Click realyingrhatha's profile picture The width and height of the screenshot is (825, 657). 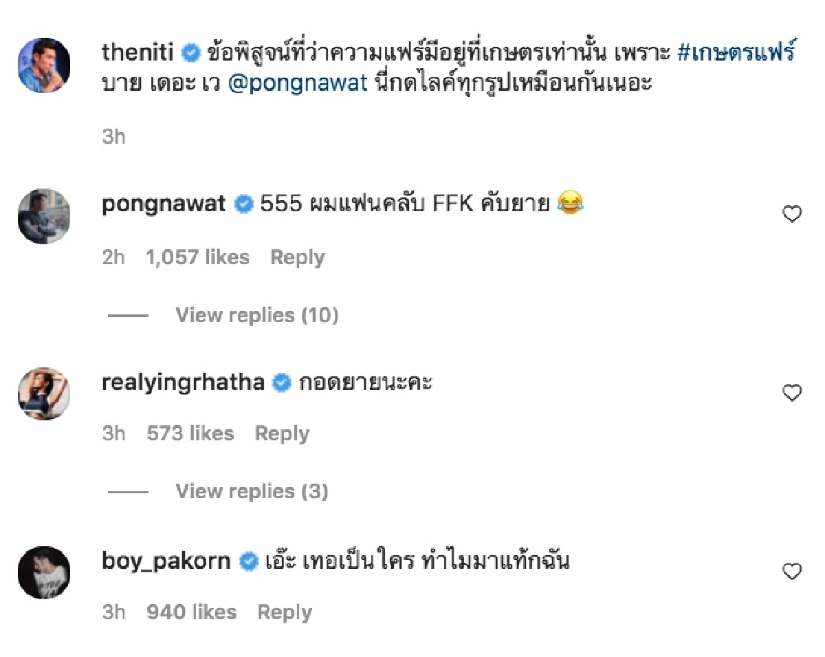43,393
